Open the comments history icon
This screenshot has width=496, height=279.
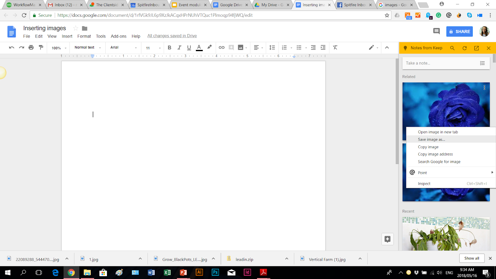[x=436, y=31]
